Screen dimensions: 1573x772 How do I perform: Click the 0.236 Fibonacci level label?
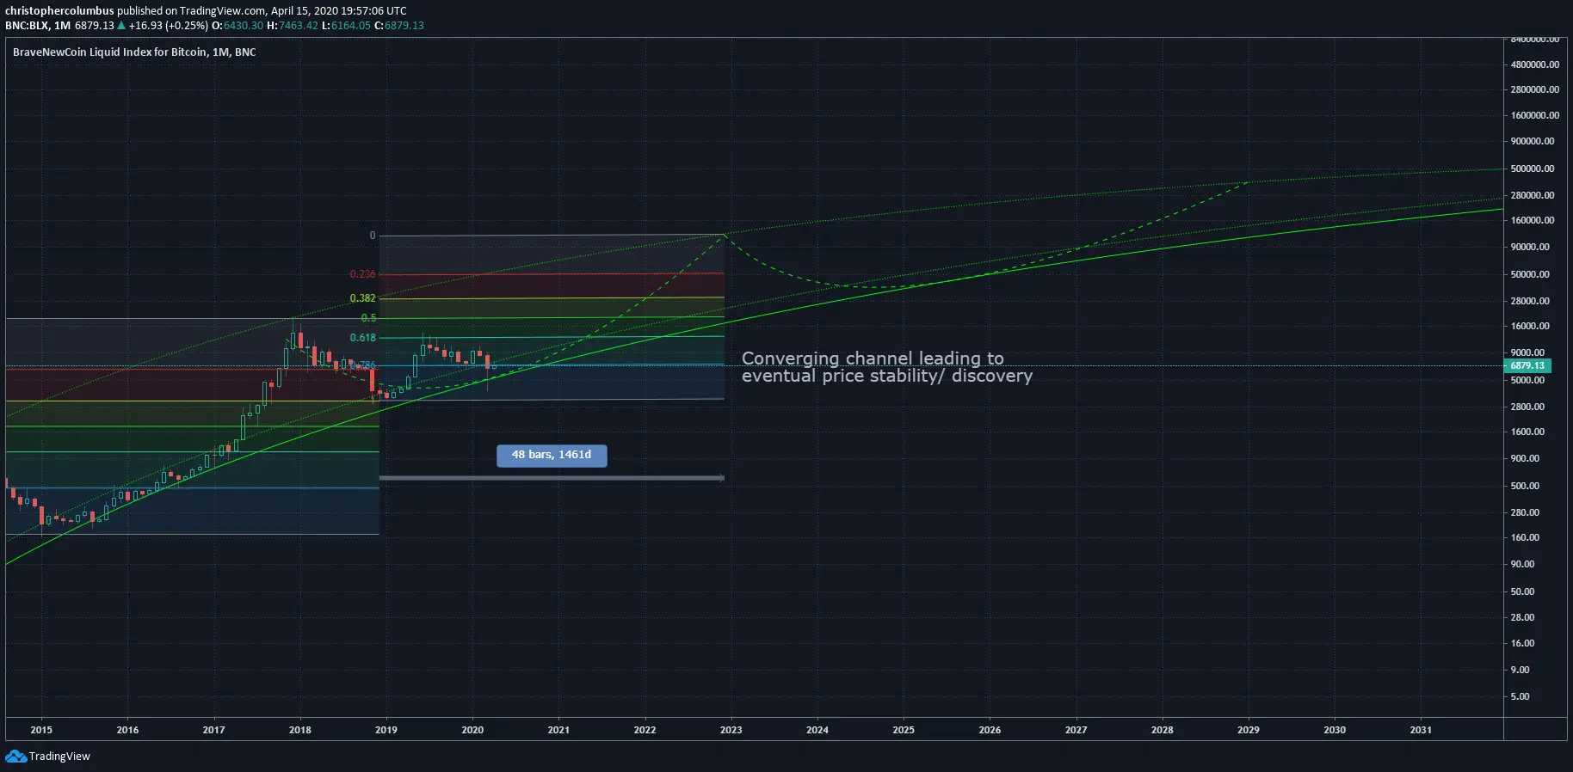coord(362,274)
